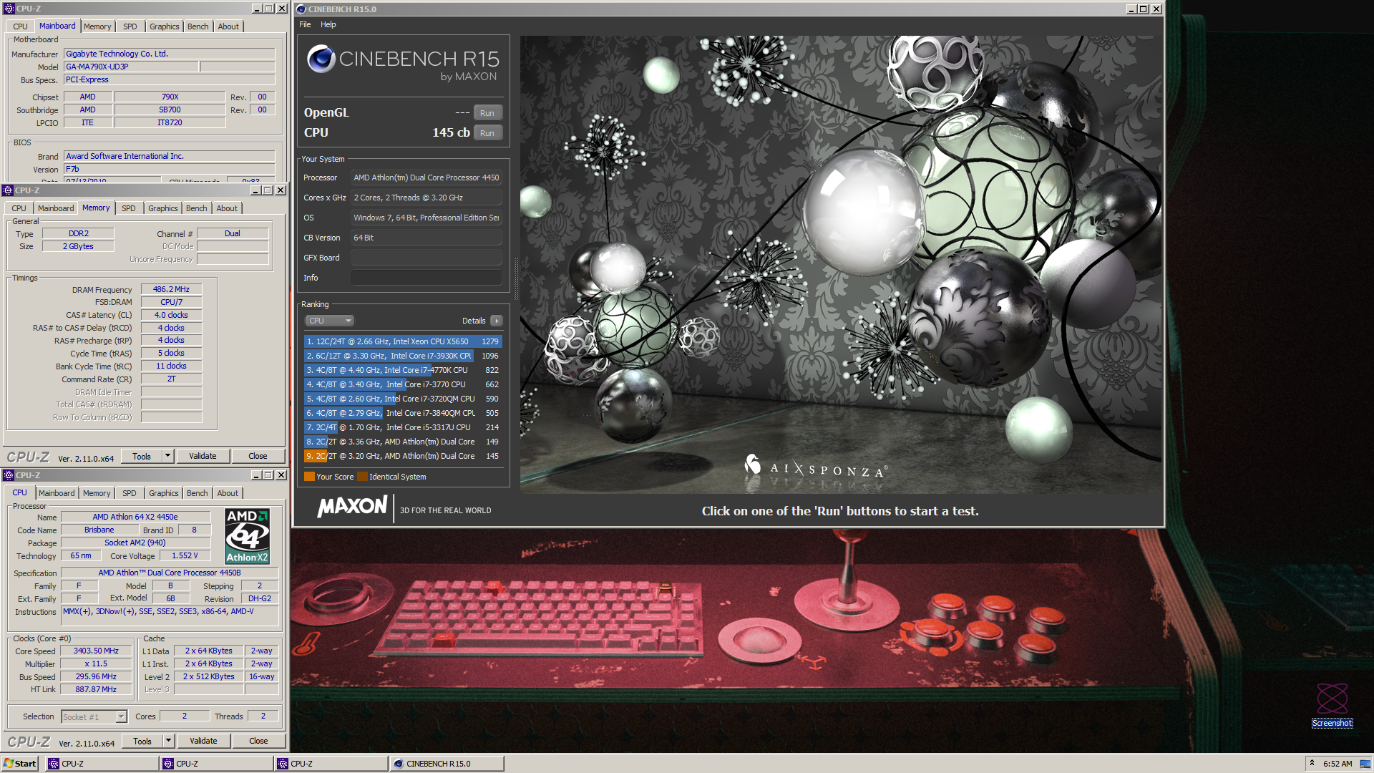Click Tools button in bottom CPU-Z window
The height and width of the screenshot is (773, 1374).
(x=142, y=741)
